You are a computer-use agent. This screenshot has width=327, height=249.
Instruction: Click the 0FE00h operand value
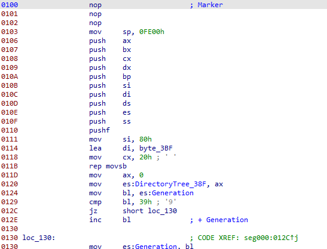point(152,32)
